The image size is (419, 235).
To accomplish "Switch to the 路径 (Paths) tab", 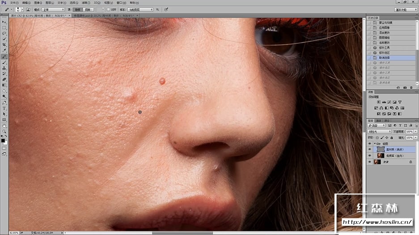I will 387,121.
